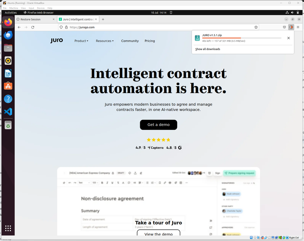Viewport: 304px width, 241px height.
Task: Expand the Resources dropdown menu
Action: (x=104, y=41)
